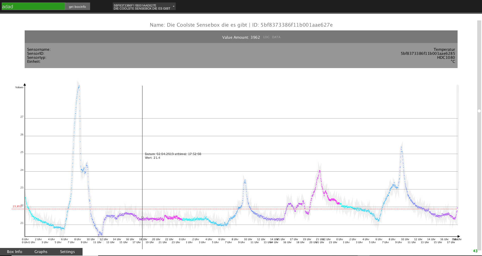Click the green box ID input field

(33, 7)
